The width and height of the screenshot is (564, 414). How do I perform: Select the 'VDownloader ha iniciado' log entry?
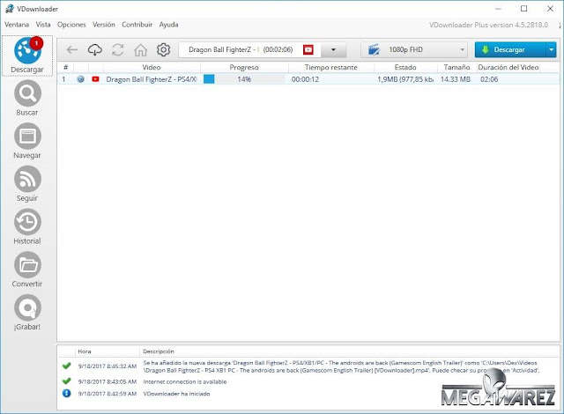coord(176,394)
